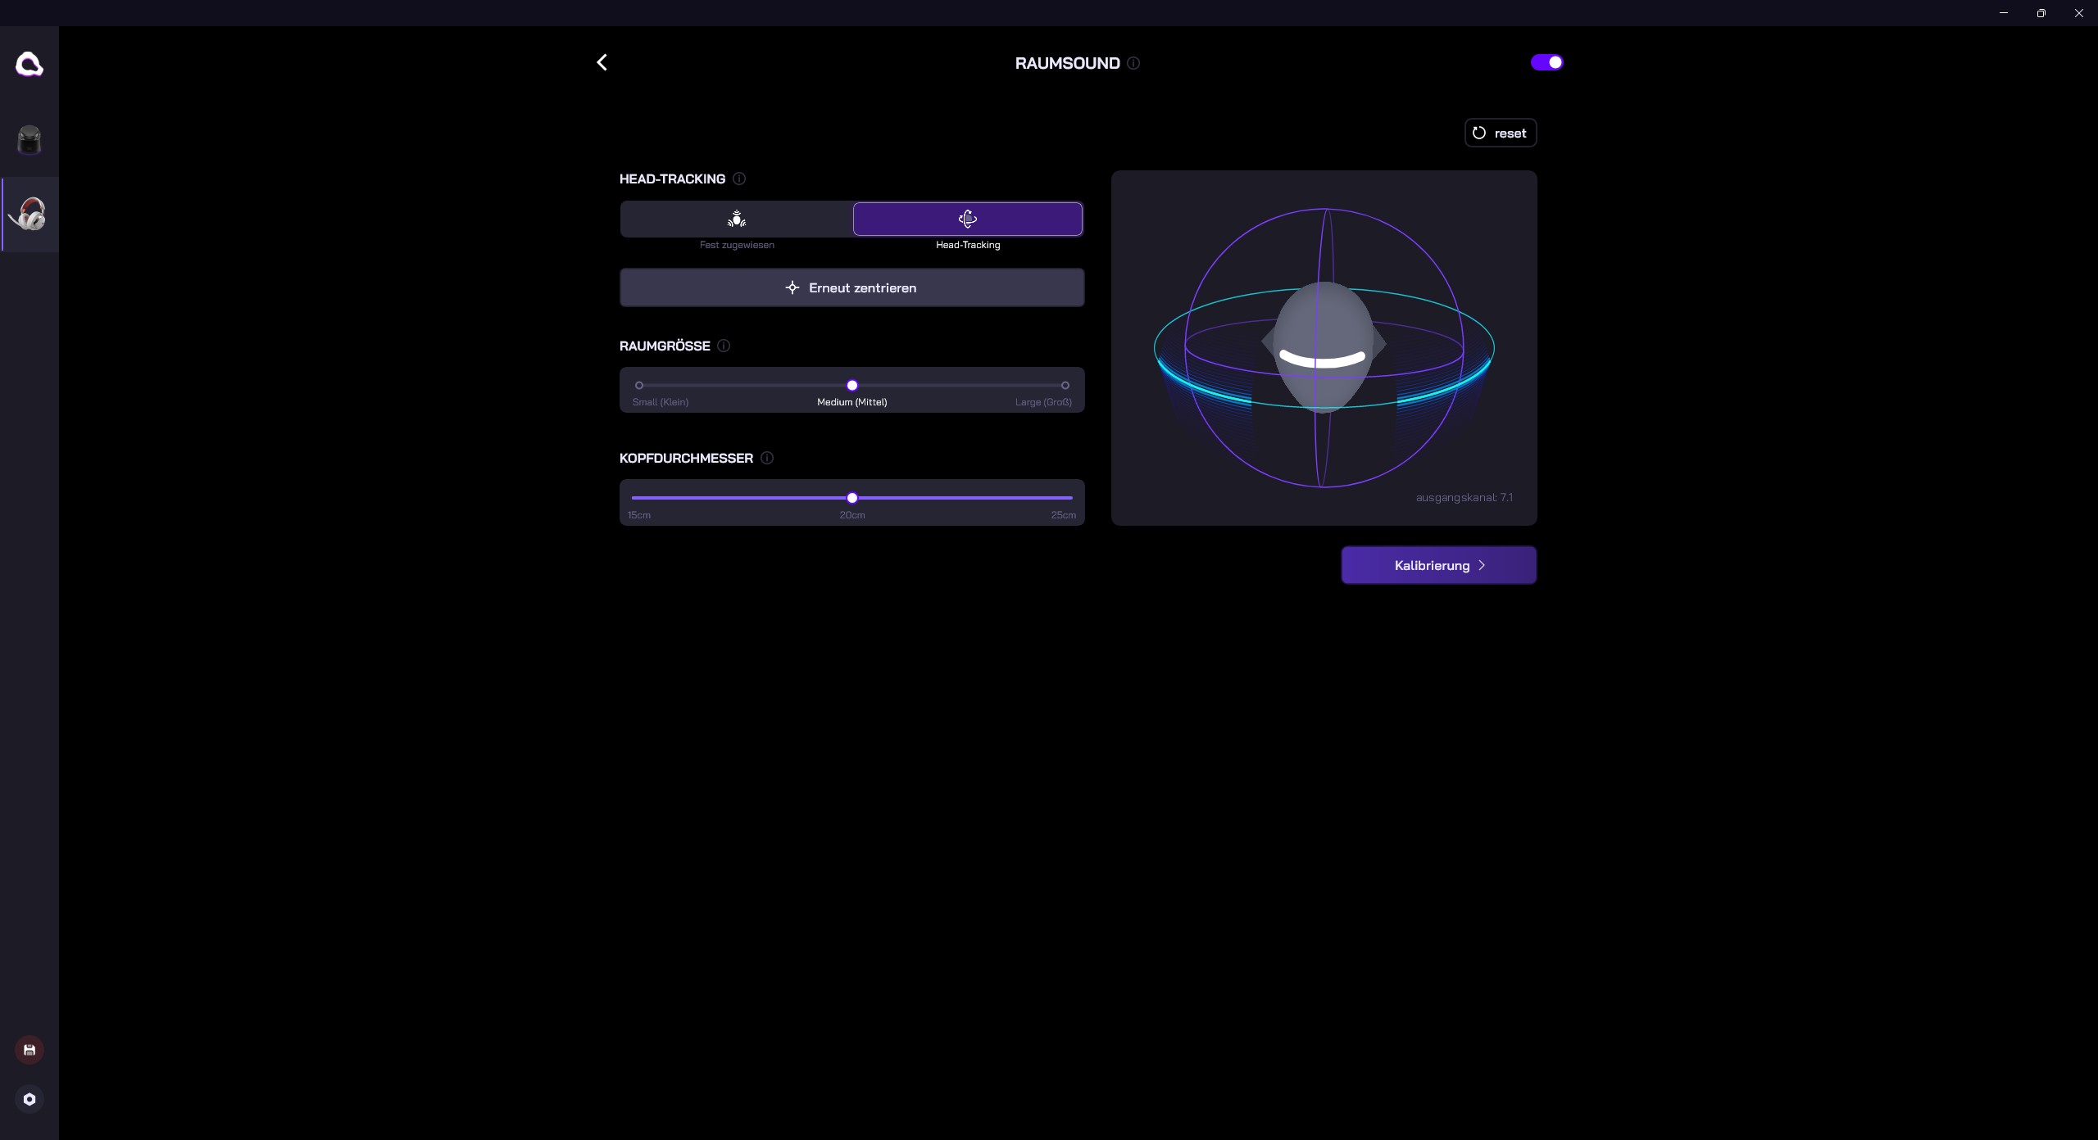Viewport: 2098px width, 1140px height.
Task: Click the 3D head visualization
Action: [1324, 348]
